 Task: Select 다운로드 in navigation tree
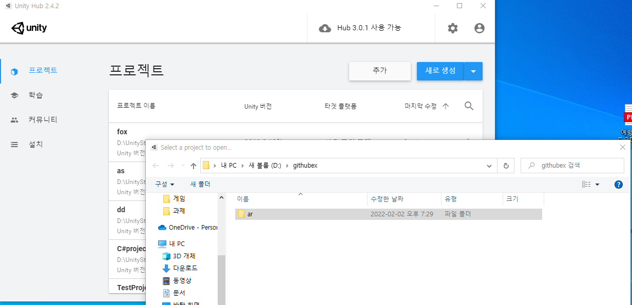click(x=180, y=268)
